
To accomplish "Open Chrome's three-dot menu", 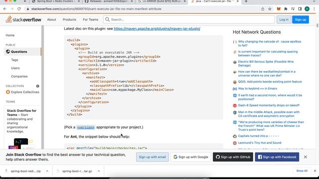I will pos(315,9).
